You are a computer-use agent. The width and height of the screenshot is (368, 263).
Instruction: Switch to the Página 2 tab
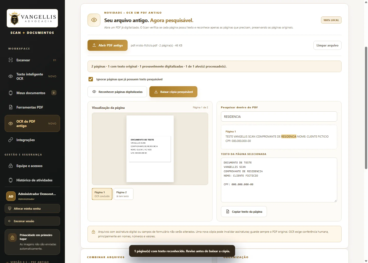pos(123,194)
